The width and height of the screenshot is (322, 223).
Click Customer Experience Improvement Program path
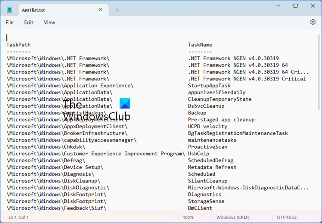pyautogui.click(x=96, y=154)
